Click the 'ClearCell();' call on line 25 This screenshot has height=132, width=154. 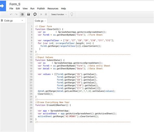coord(45,94)
